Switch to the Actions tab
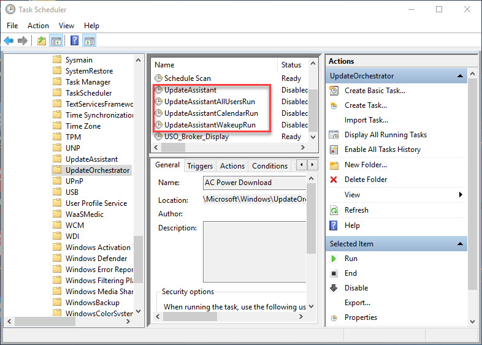482x345 pixels. click(232, 166)
